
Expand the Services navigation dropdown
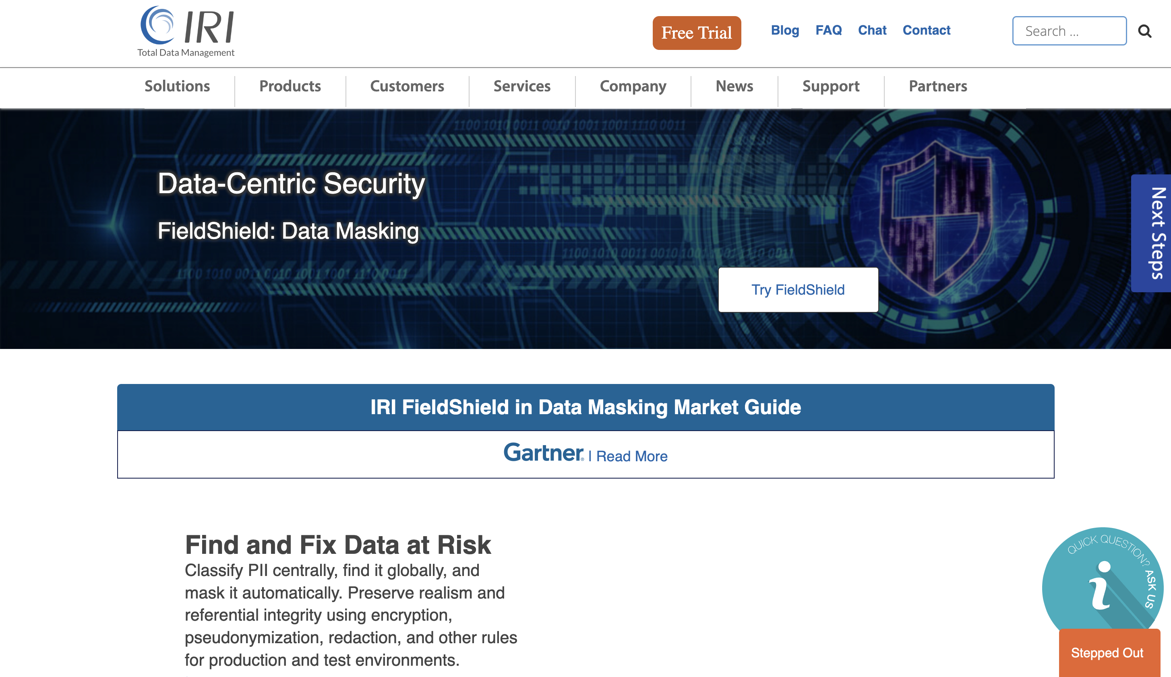[x=522, y=86]
